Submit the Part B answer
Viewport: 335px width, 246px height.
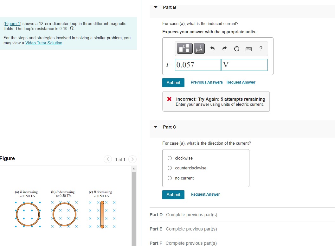[x=173, y=82]
